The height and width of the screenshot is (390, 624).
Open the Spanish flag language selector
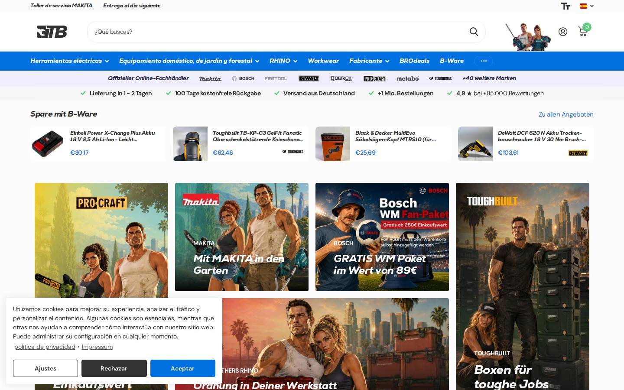pyautogui.click(x=586, y=6)
